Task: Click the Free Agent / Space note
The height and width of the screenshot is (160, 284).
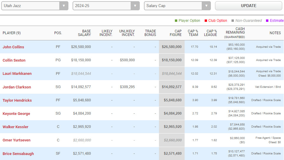Action: click(268, 138)
